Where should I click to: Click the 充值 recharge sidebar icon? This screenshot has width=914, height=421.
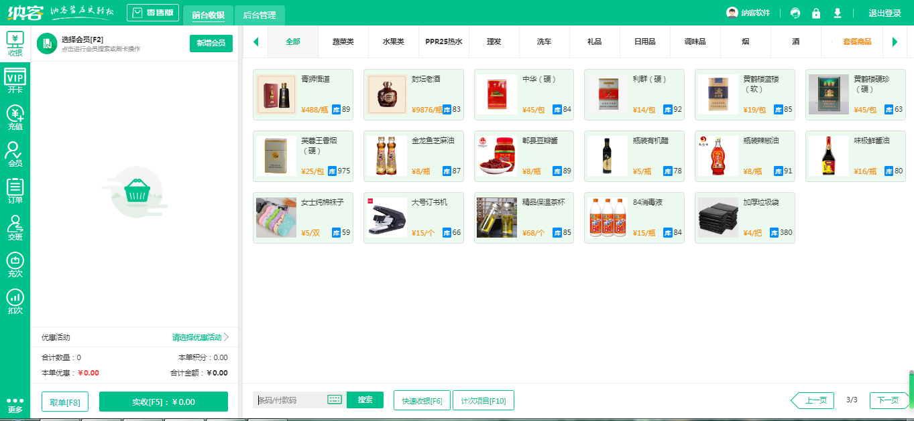pos(15,118)
